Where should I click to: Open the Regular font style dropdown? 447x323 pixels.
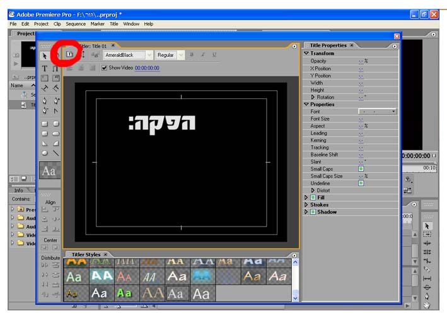[181, 55]
